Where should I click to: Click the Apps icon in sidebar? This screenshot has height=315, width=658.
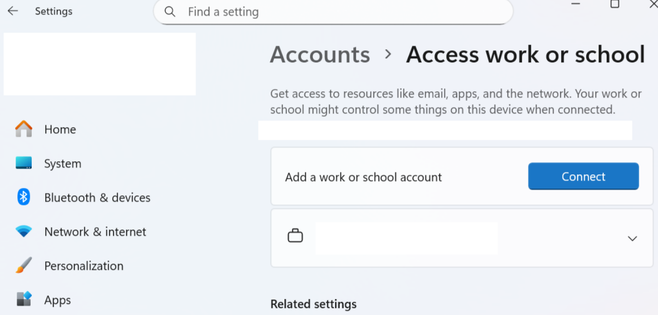pos(23,300)
